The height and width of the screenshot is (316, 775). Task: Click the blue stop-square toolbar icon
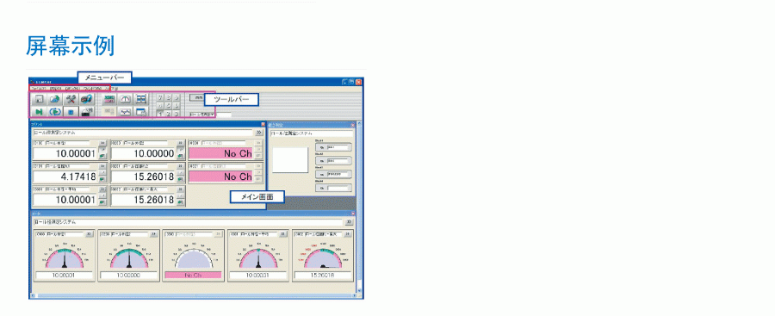click(71, 112)
